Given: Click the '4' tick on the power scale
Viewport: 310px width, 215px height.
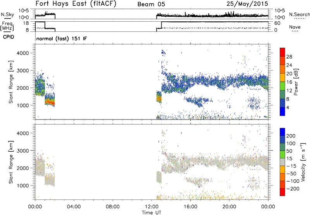Looking at the screenshot, I should 288,107.
